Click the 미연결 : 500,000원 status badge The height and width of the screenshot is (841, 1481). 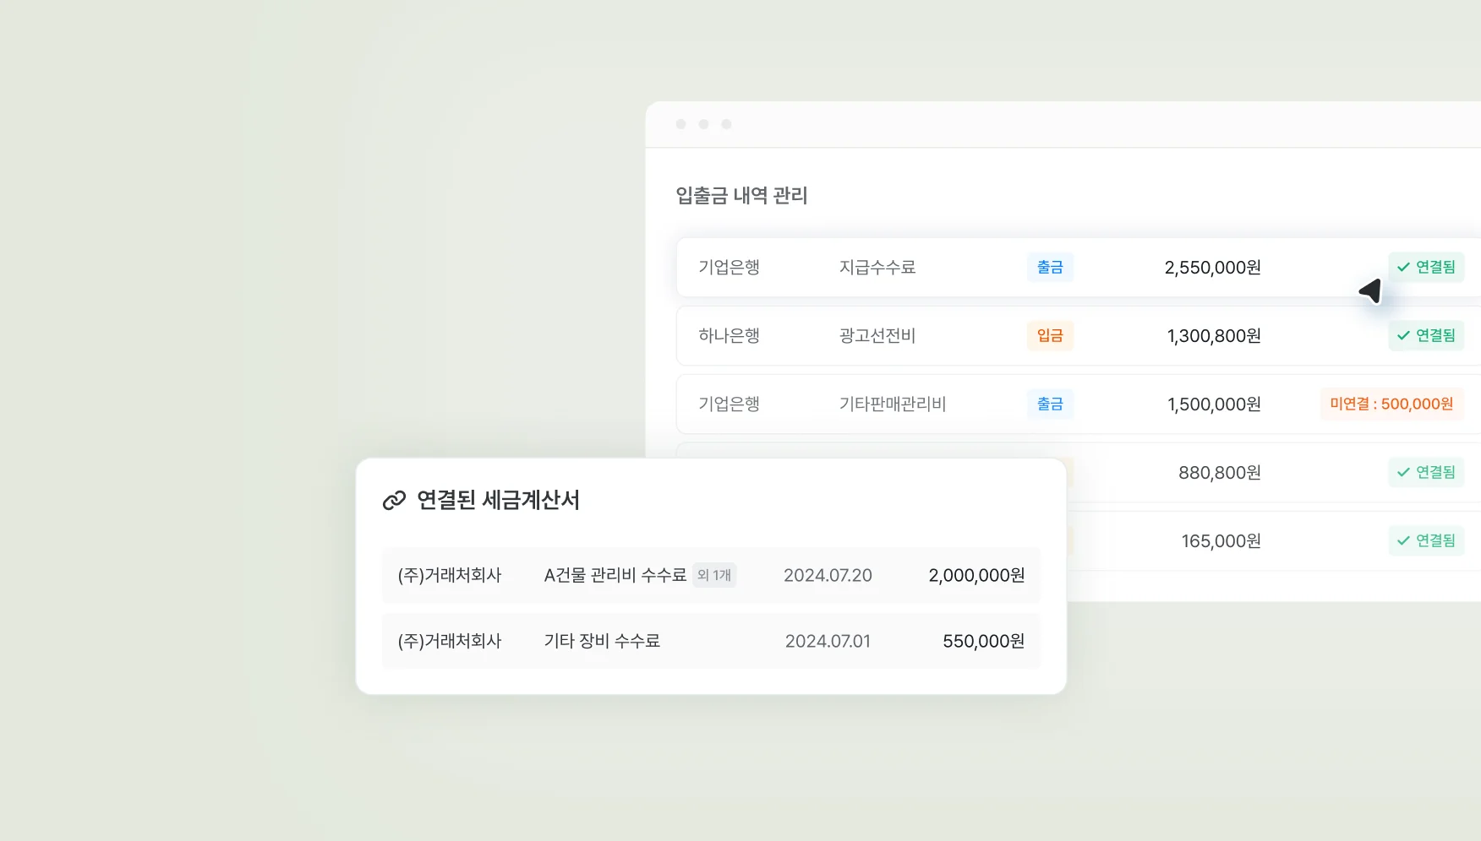[1391, 404]
